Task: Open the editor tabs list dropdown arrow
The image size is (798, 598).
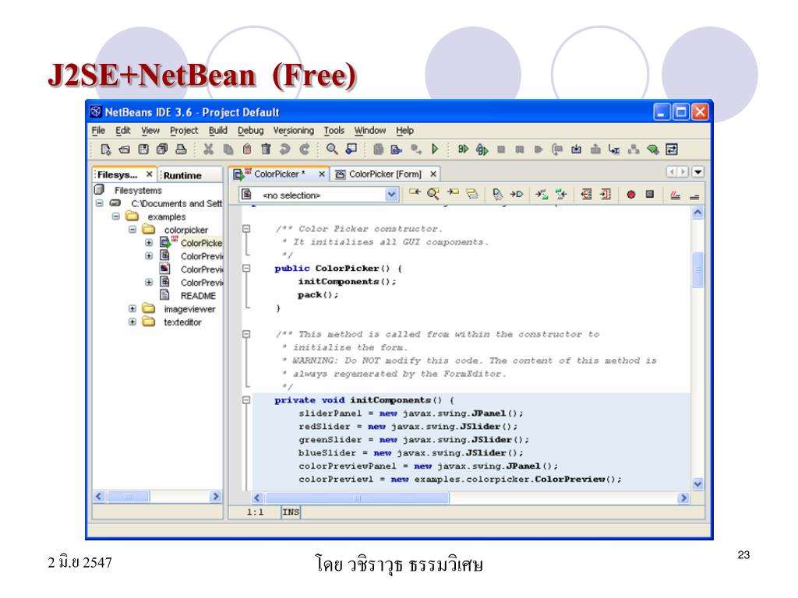Action: pyautogui.click(x=698, y=172)
